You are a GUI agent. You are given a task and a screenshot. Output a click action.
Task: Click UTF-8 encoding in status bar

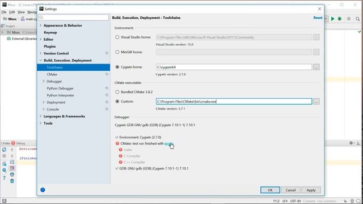click(x=295, y=201)
